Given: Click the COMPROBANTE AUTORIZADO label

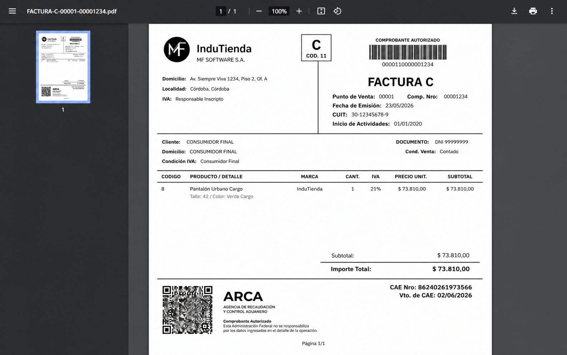Looking at the screenshot, I should [x=408, y=40].
